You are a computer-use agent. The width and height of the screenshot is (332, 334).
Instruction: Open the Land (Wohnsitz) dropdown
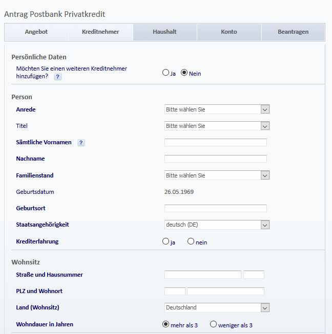pyautogui.click(x=217, y=307)
